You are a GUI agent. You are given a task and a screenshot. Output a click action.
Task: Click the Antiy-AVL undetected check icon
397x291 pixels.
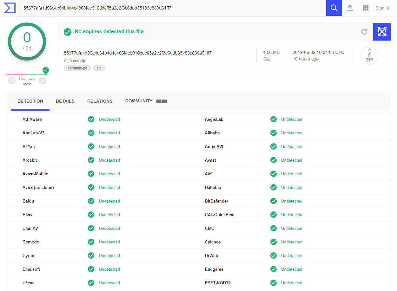point(274,146)
